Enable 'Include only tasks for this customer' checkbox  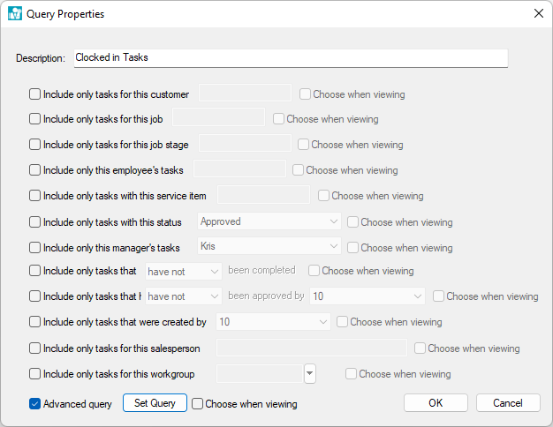35,94
